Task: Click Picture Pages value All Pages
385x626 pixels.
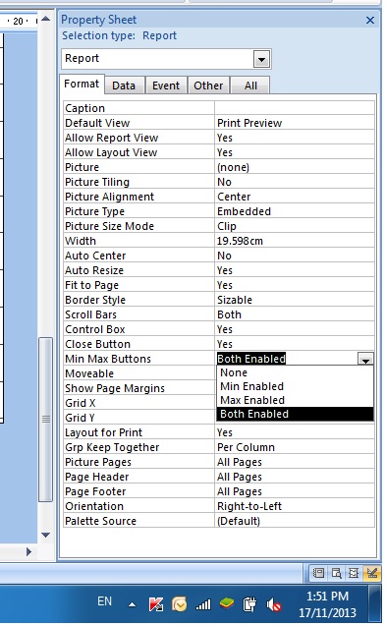Action: pos(295,462)
